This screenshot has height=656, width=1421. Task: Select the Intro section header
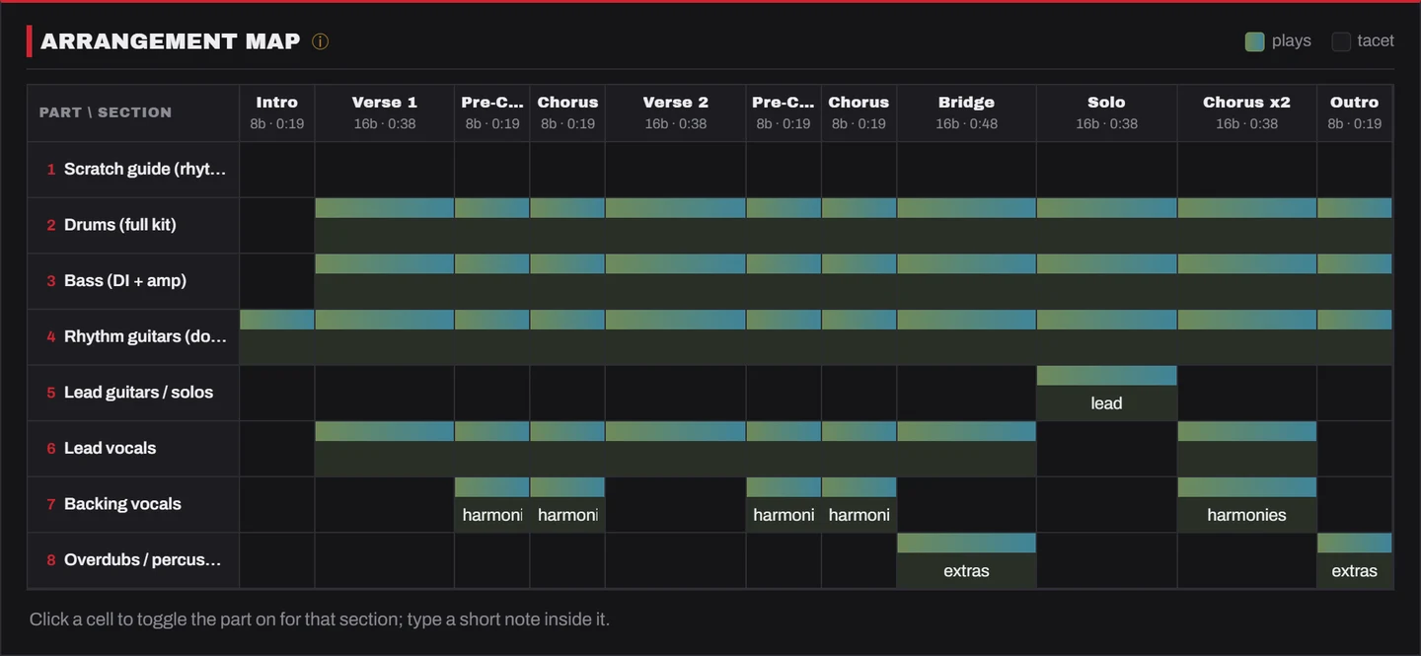tap(277, 112)
